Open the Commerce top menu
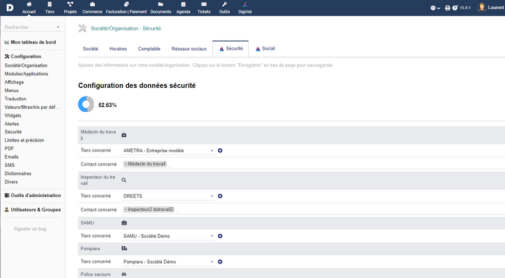This screenshot has height=278, width=505. point(92,8)
